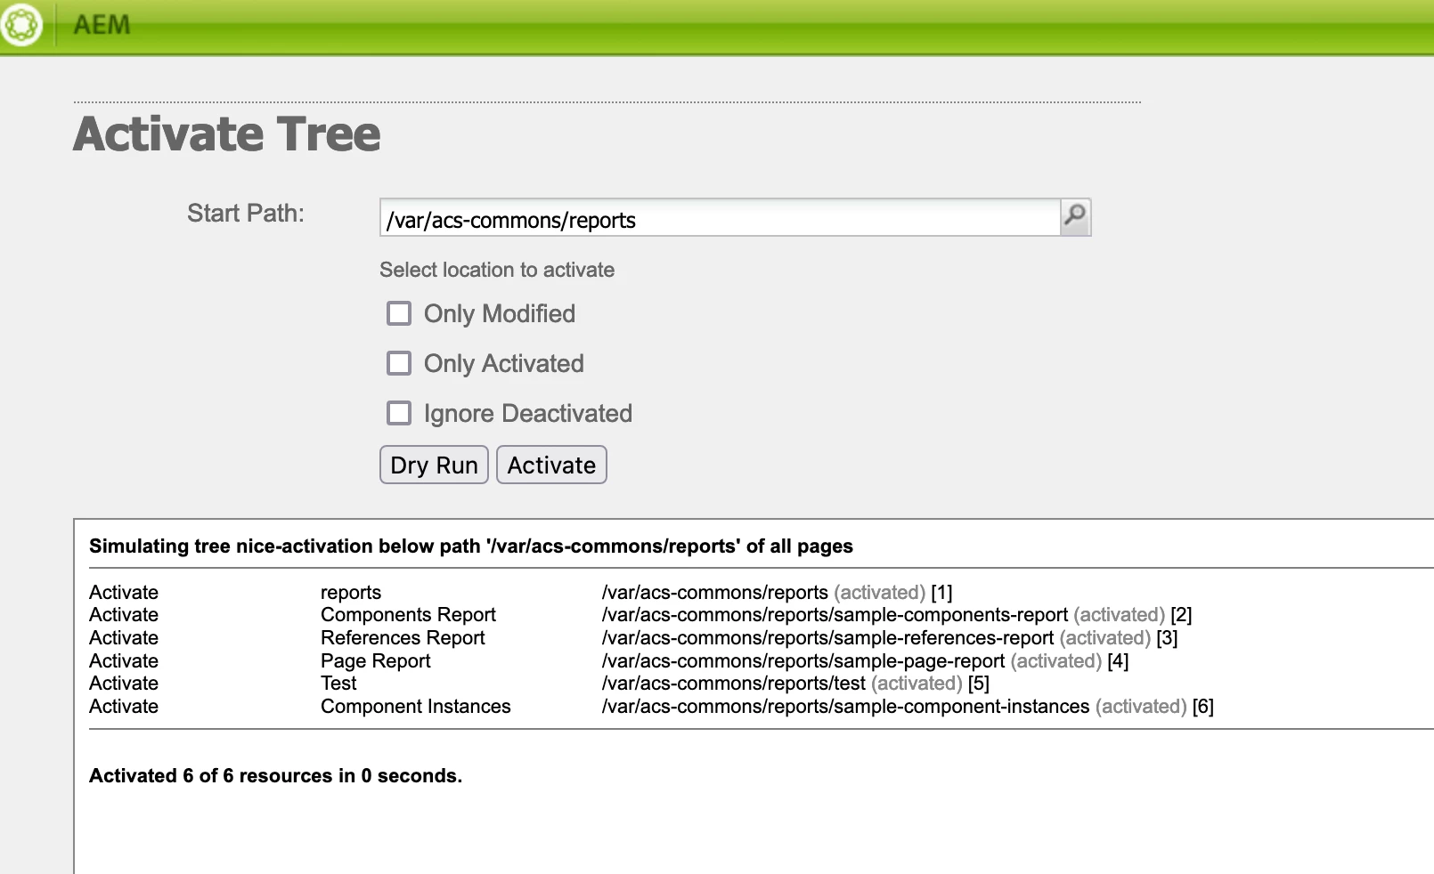Tick the Ignore Deactivated checkbox
This screenshot has height=874, width=1434.
399,413
